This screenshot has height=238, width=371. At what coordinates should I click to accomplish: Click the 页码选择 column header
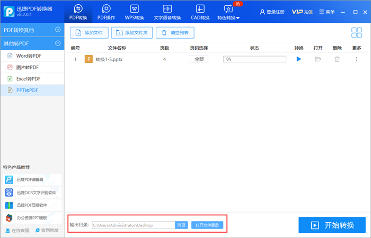pyautogui.click(x=199, y=48)
